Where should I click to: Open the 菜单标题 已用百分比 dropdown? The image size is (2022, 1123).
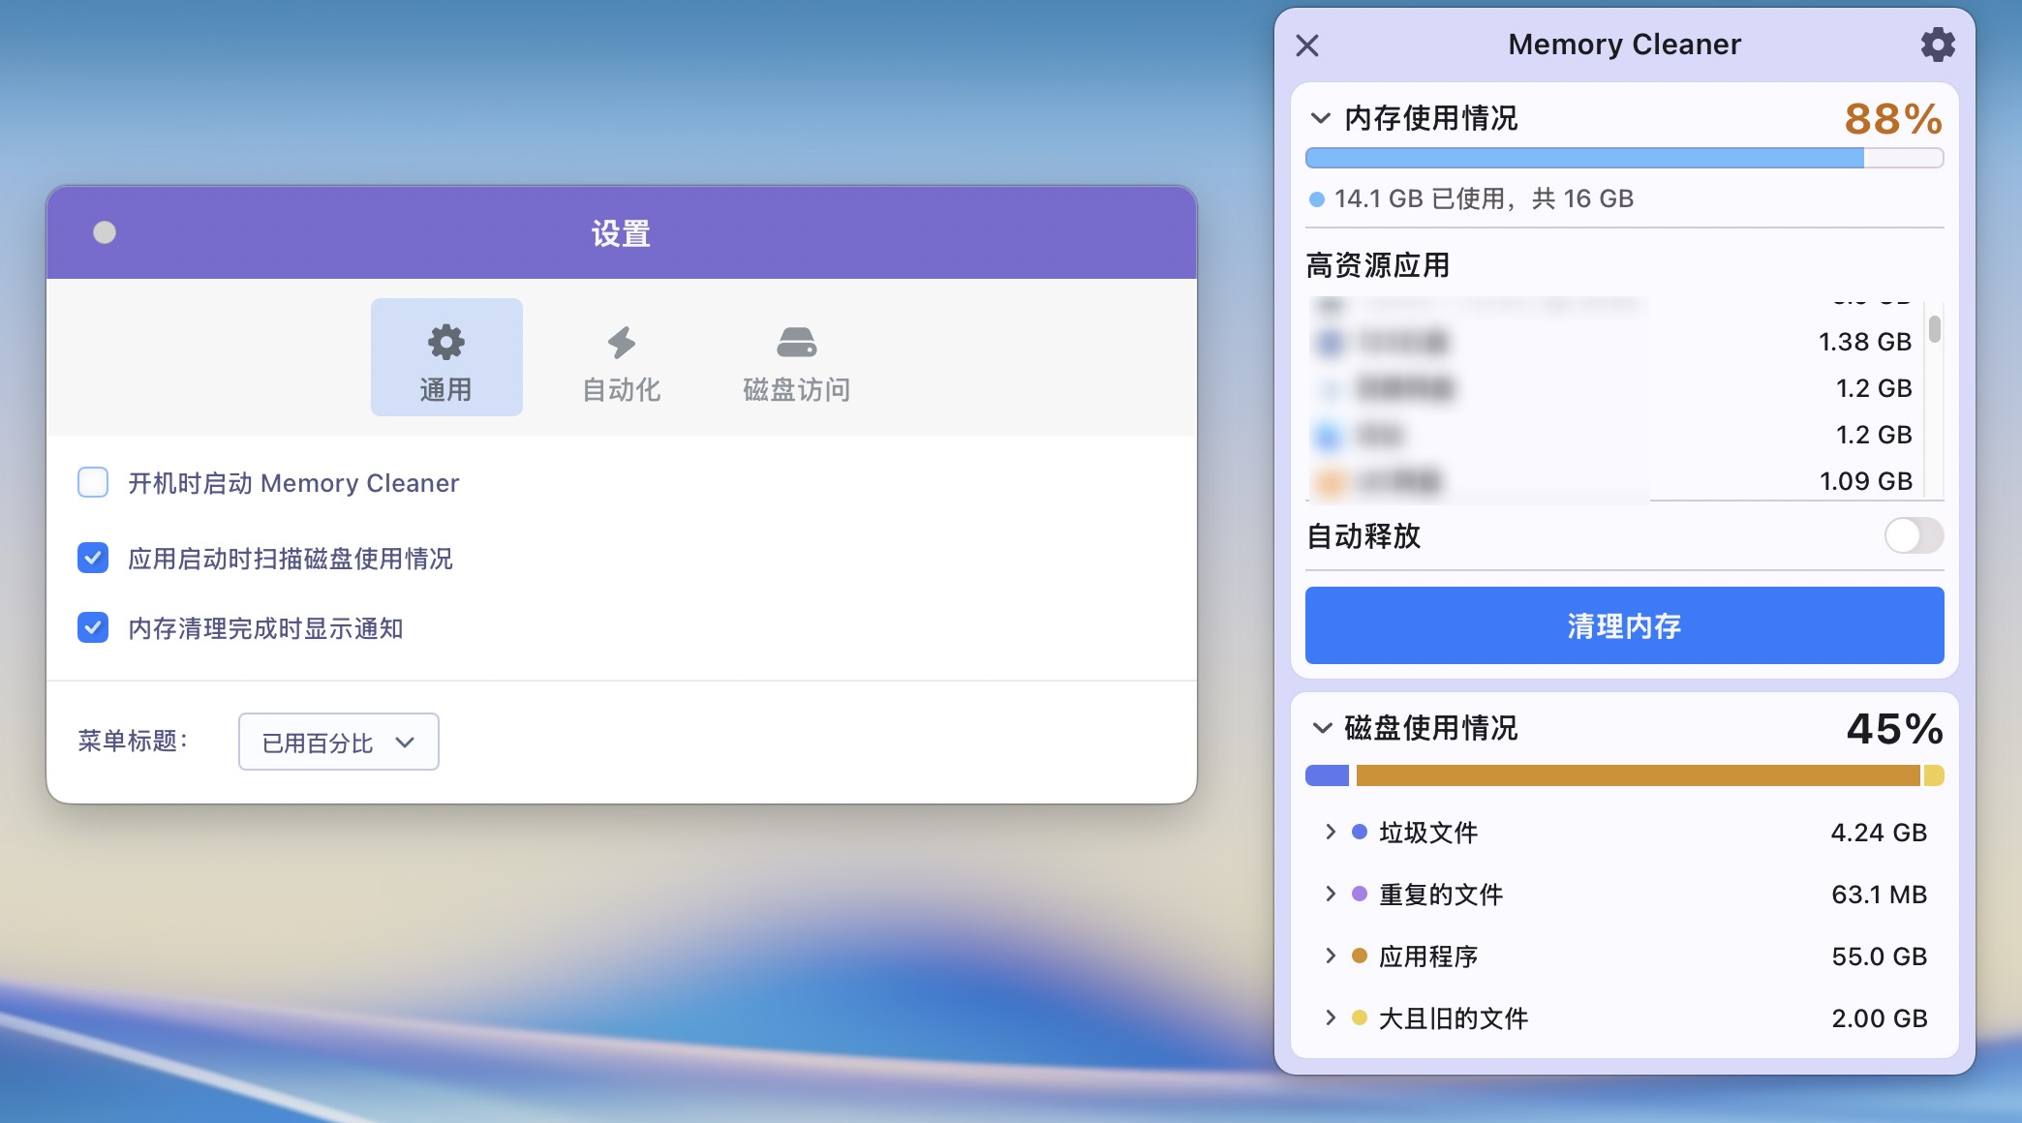click(x=338, y=742)
